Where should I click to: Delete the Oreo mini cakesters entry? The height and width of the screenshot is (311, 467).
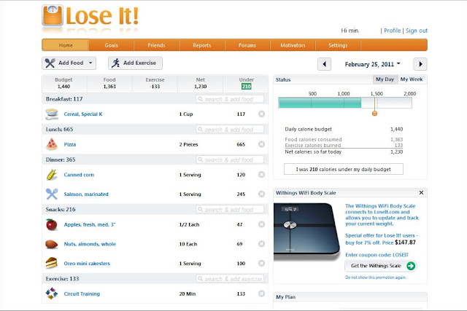tap(261, 263)
